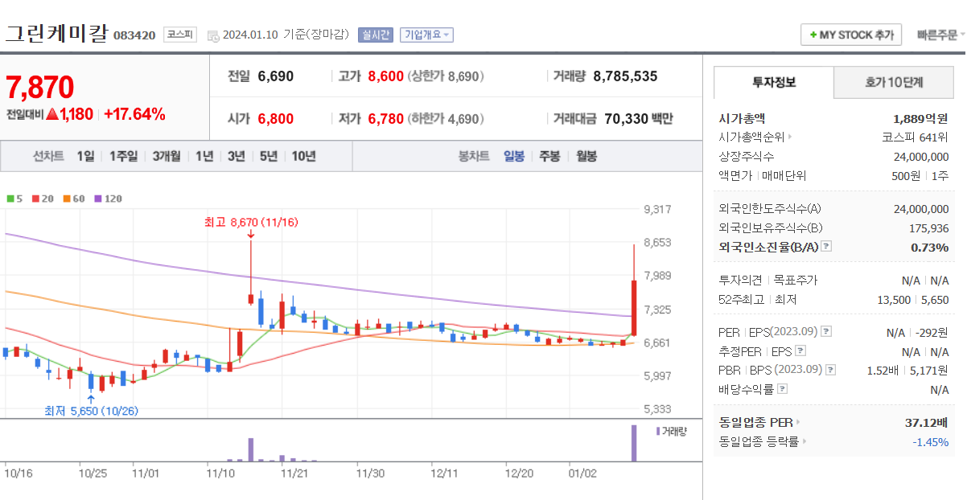Open the 빠른주문 dropdown menu
967x500 pixels.
941,35
